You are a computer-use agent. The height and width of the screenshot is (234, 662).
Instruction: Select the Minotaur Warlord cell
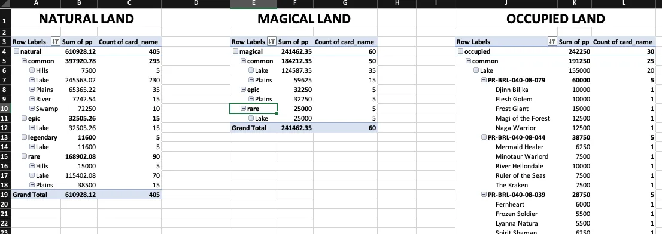coord(506,156)
